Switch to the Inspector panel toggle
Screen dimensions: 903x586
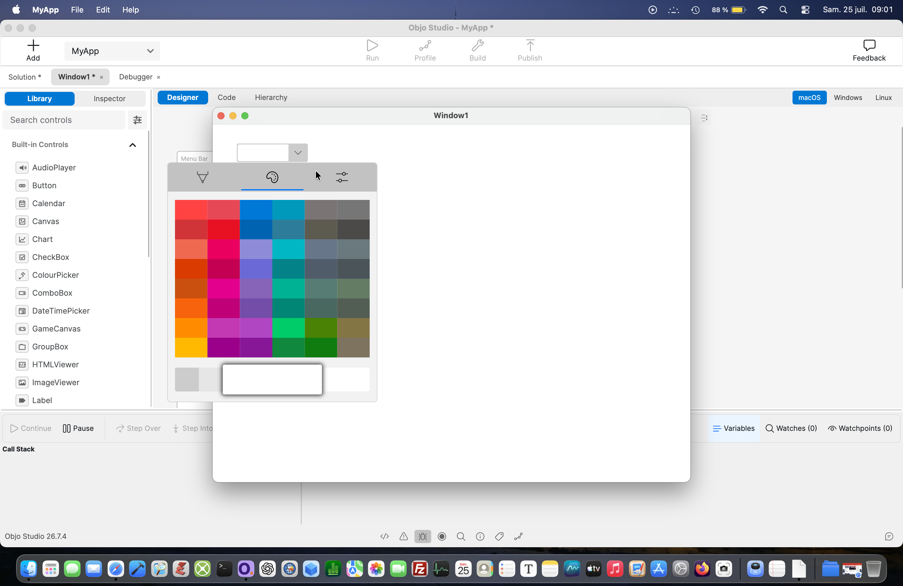click(x=109, y=98)
